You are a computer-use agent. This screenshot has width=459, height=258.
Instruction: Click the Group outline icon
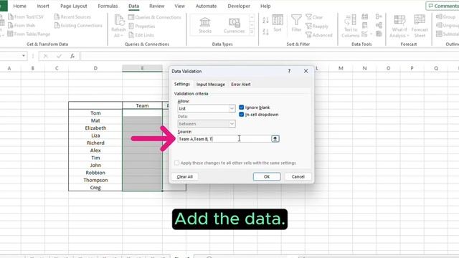coord(439,16)
